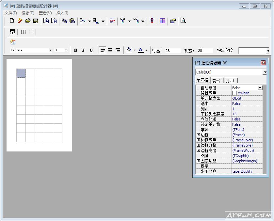Open the Tahoma font name dropdown
This screenshot has height=221, width=274.
point(50,50)
